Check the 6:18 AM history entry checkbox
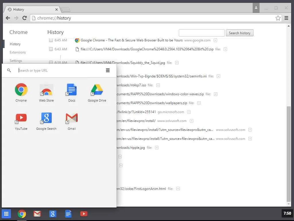The image size is (294, 221). [51, 62]
